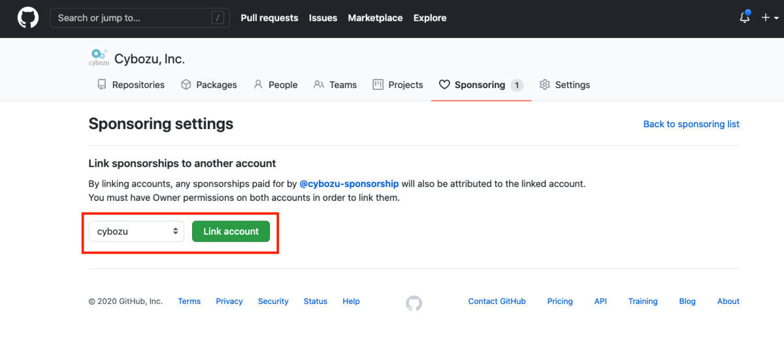Viewport: 784px width, 345px height.
Task: Open the Sponsoring tab
Action: (480, 85)
